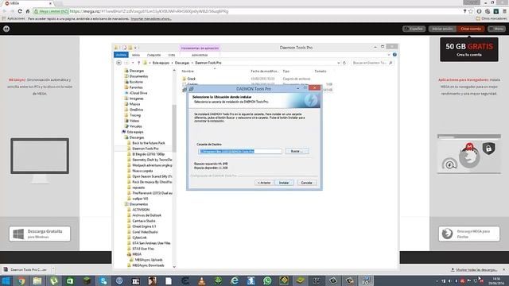
Task: Click the Cancelar button in installer
Action: [306, 183]
